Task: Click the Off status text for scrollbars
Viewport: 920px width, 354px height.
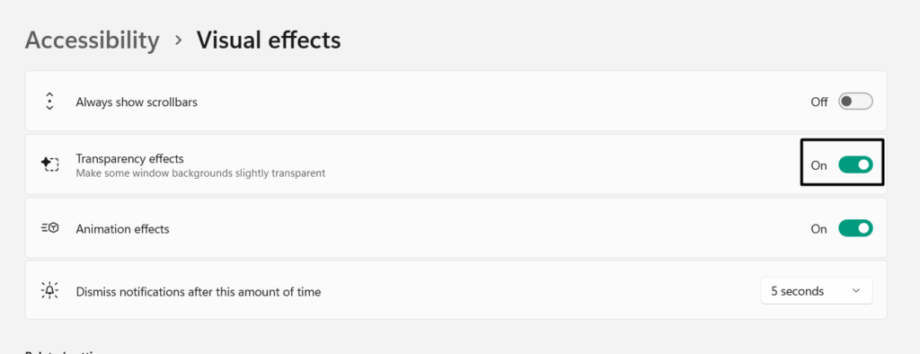Action: click(x=819, y=102)
